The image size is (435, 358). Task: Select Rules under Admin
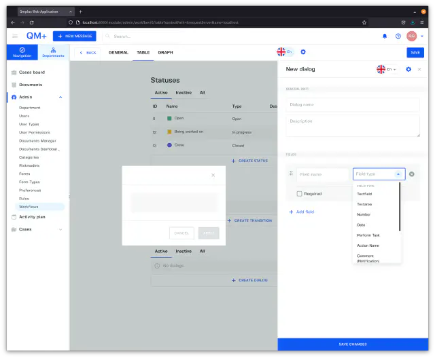coord(24,199)
